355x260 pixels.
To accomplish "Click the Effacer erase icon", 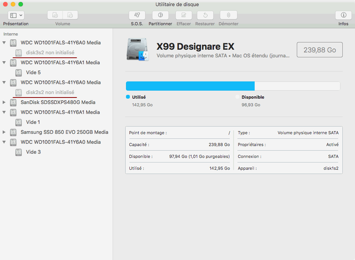I will point(183,15).
